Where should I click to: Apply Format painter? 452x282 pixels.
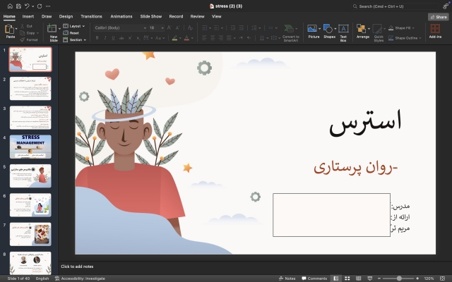point(29,39)
